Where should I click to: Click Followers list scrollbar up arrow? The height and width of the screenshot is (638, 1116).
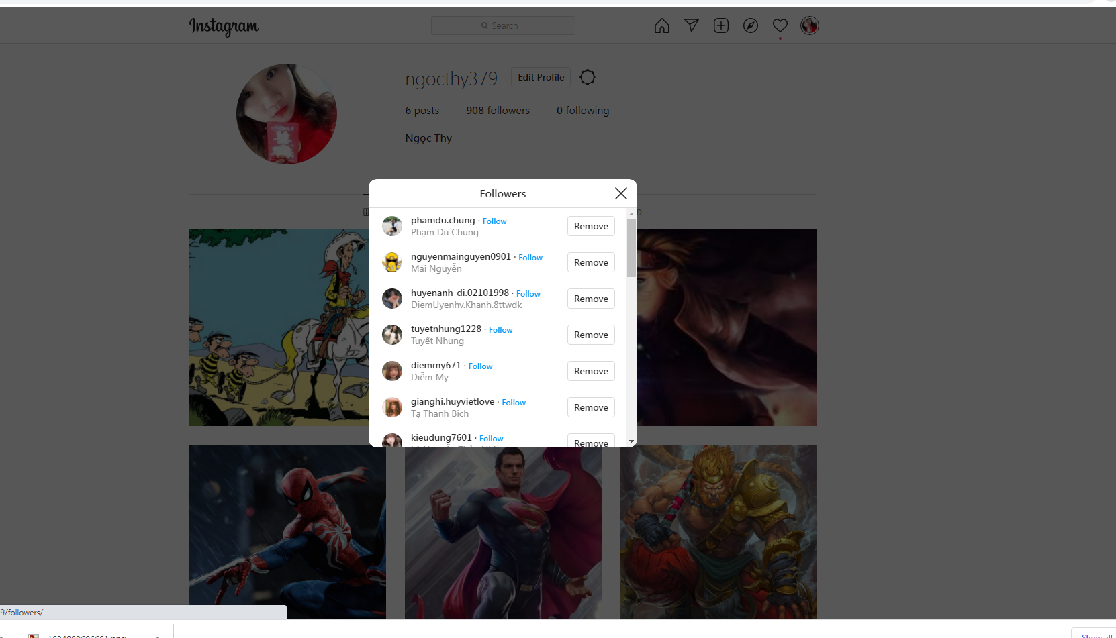[x=631, y=213]
